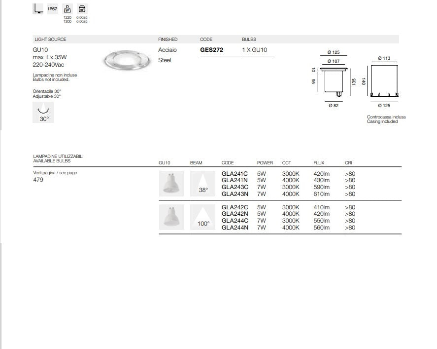437x349 pixels.
Task: Click the 38° beam angle icon
Action: pos(203,184)
